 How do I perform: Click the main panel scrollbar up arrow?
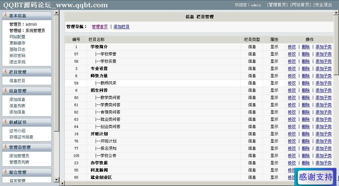[x=336, y=13]
